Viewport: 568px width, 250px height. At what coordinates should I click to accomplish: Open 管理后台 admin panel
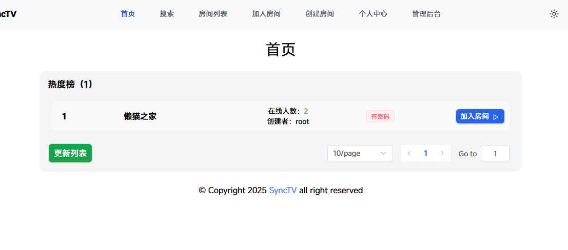(426, 14)
